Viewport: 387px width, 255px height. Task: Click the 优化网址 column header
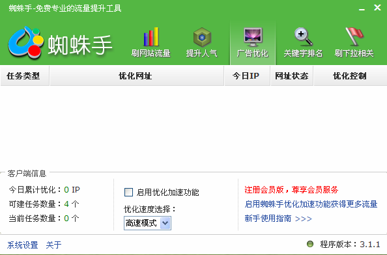coord(137,76)
